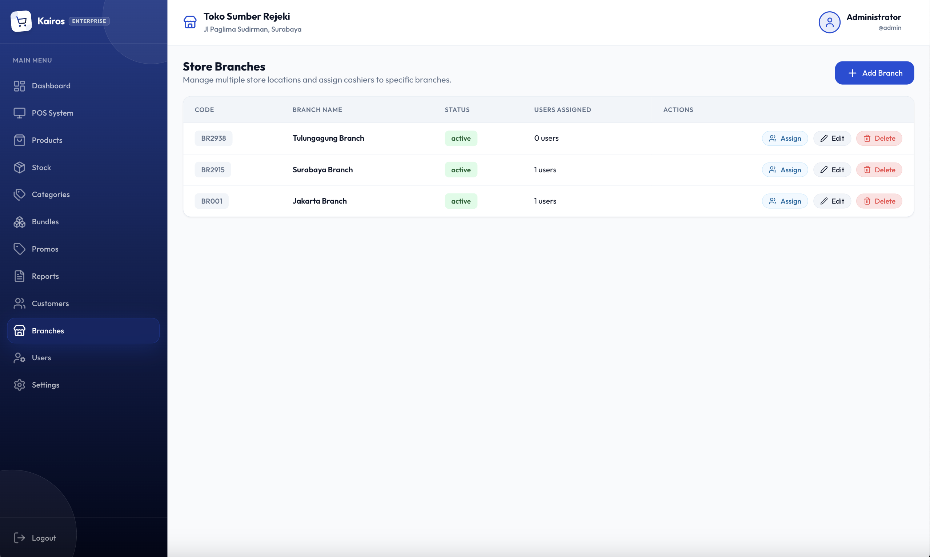Open the Bundles section

click(x=83, y=222)
